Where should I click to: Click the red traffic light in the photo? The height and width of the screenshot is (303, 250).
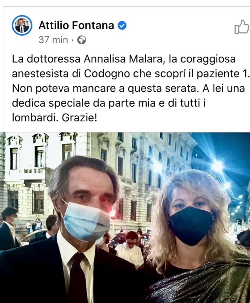coord(112,214)
